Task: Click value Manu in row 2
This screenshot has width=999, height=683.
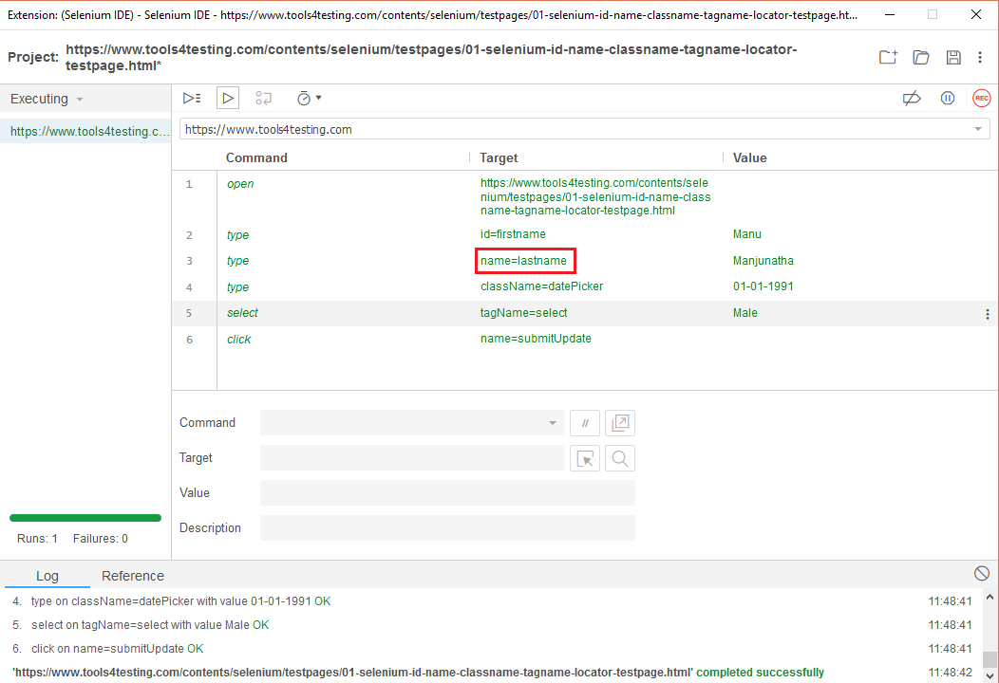Action: (x=746, y=234)
